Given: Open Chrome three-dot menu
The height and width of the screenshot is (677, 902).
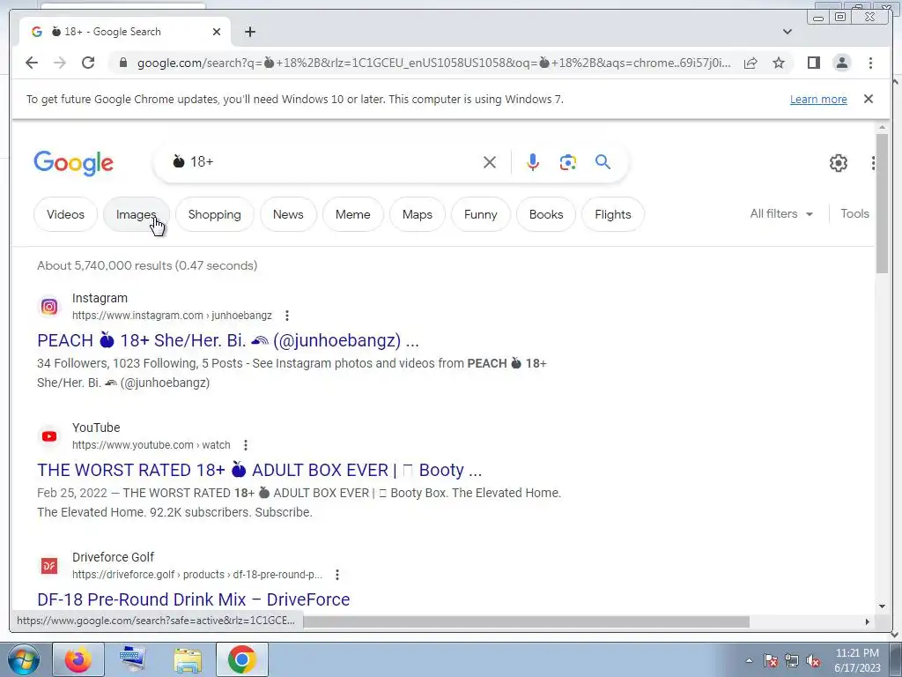Looking at the screenshot, I should click(870, 63).
